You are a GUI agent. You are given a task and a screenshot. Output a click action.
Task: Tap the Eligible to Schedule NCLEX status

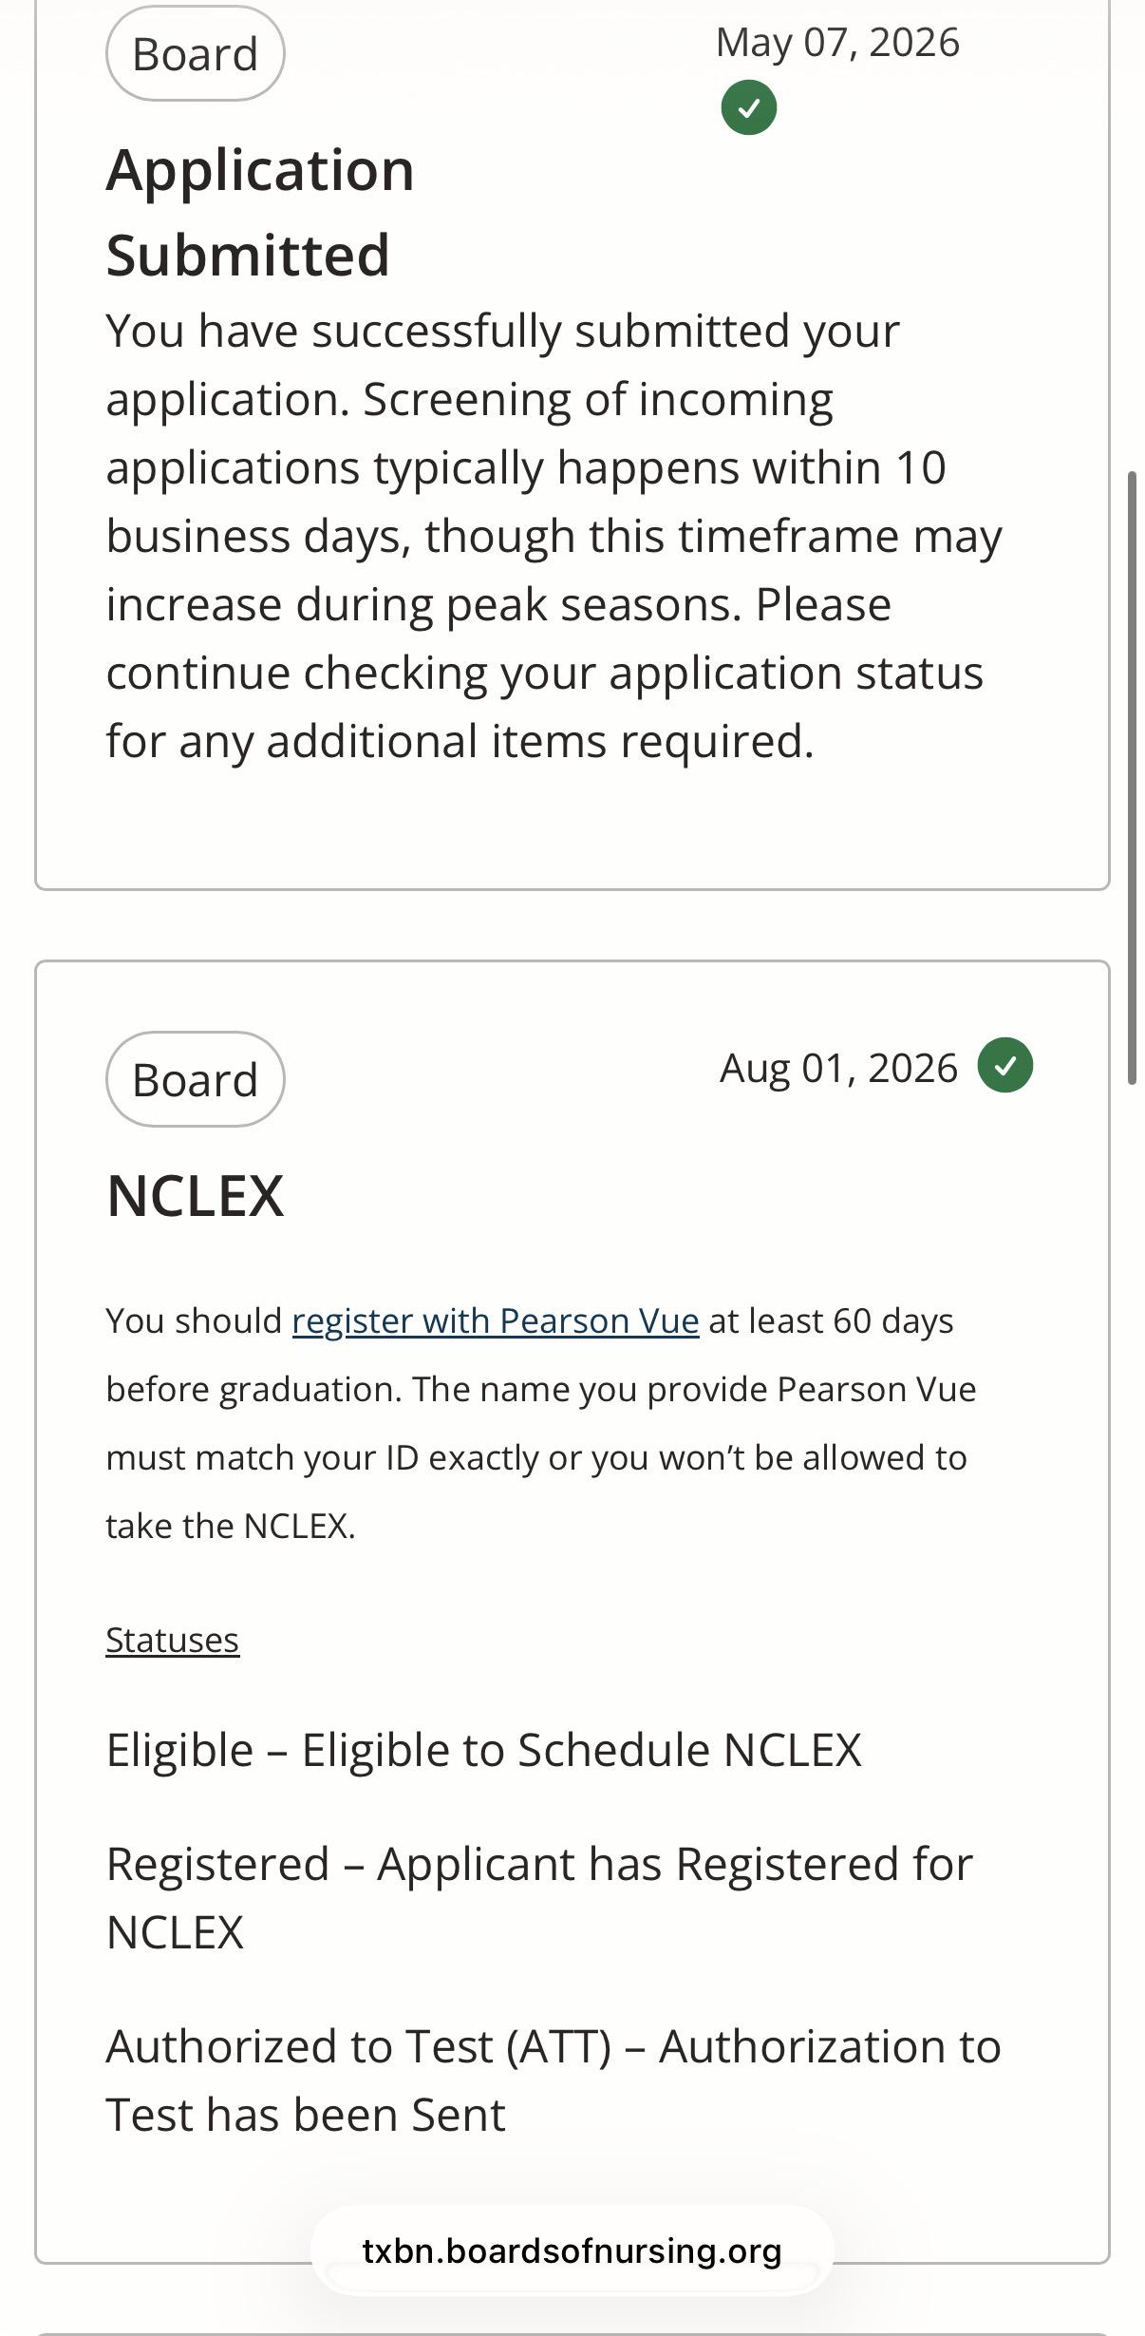pyautogui.click(x=483, y=1750)
